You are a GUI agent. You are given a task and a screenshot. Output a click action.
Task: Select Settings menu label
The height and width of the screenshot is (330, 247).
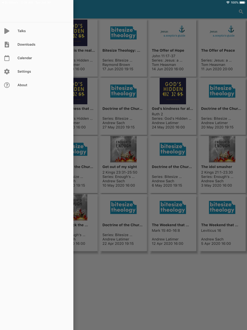pos(24,72)
